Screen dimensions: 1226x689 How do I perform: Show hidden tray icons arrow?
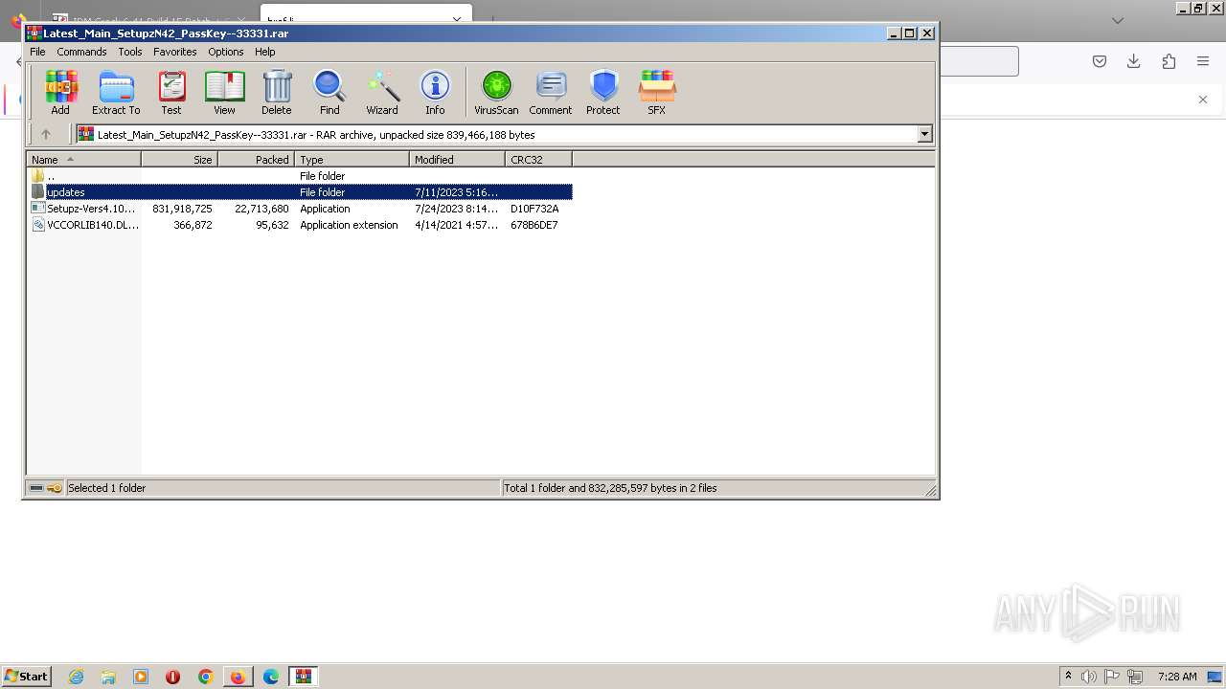[1068, 677]
